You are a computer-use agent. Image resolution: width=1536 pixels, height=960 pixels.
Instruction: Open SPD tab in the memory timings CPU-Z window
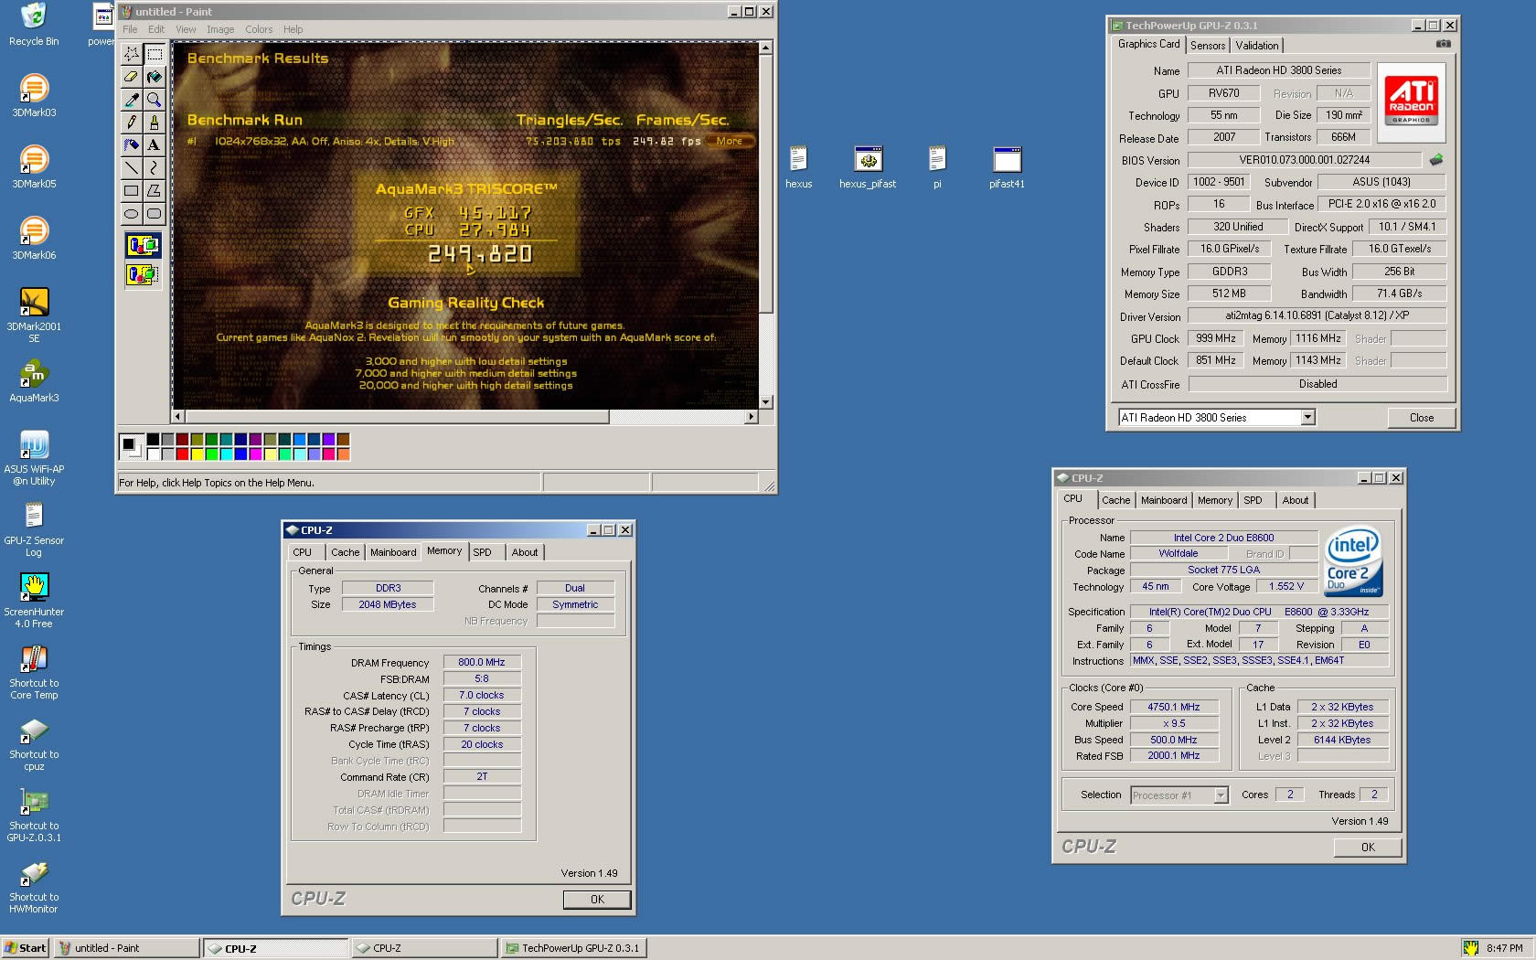[482, 552]
